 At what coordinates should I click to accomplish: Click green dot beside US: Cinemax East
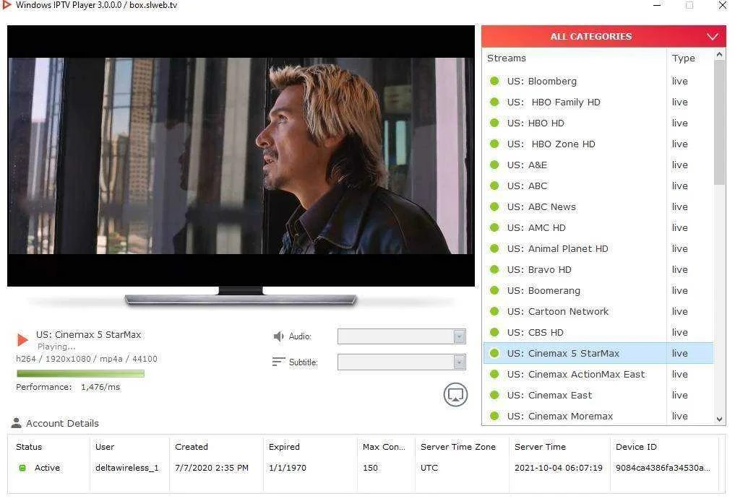494,395
